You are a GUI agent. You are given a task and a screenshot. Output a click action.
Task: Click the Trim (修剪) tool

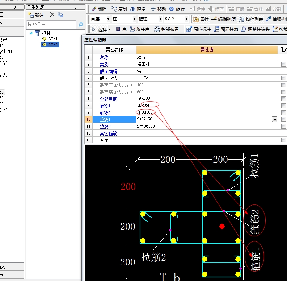[x=216, y=9]
